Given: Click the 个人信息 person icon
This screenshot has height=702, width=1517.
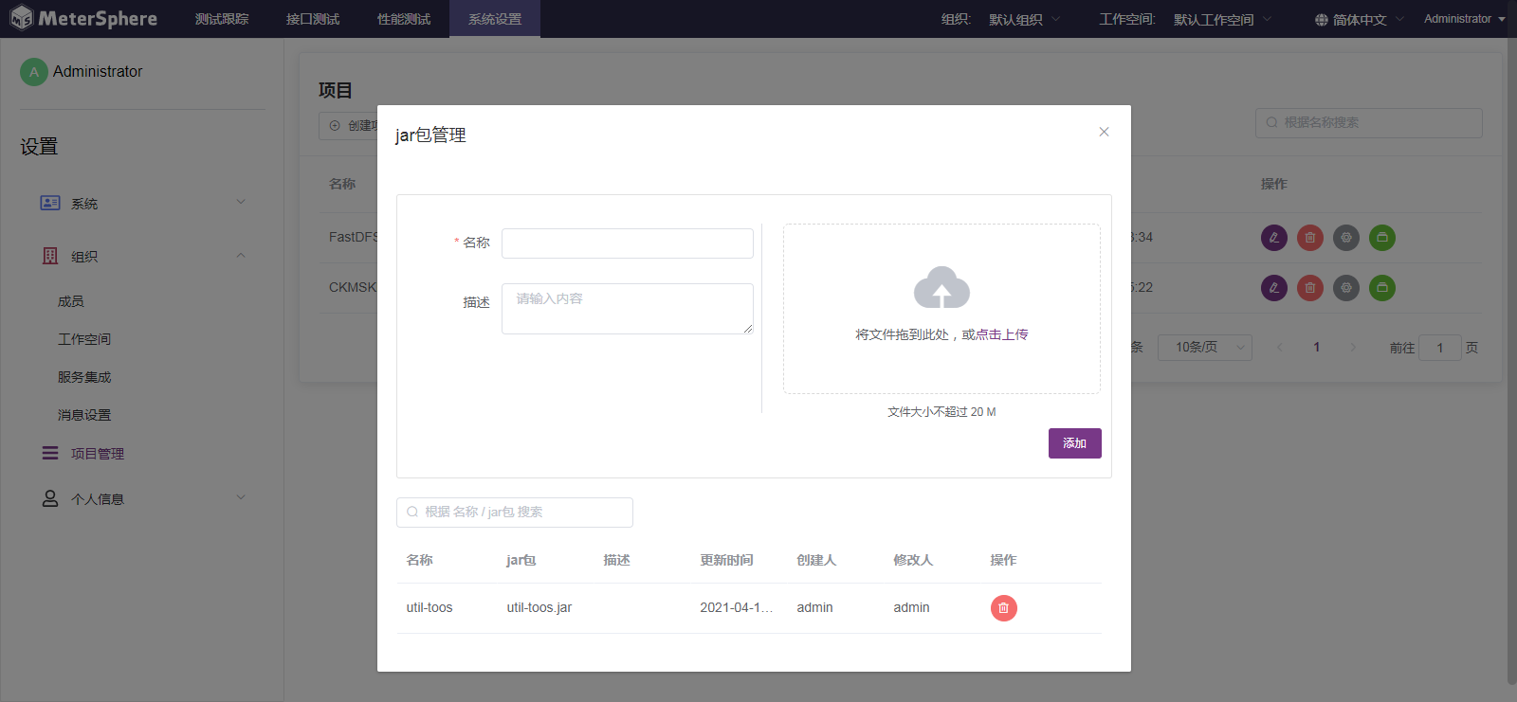Looking at the screenshot, I should (50, 498).
